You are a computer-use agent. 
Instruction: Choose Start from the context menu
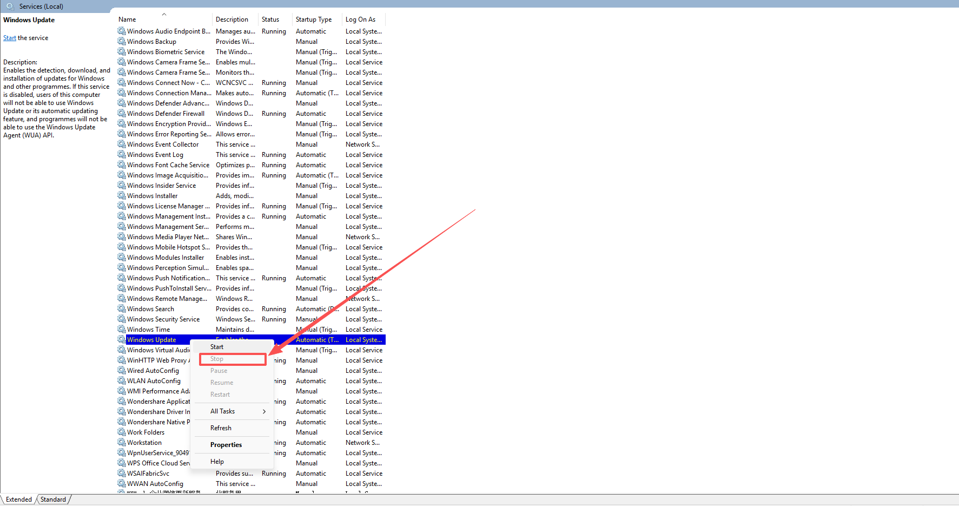217,347
